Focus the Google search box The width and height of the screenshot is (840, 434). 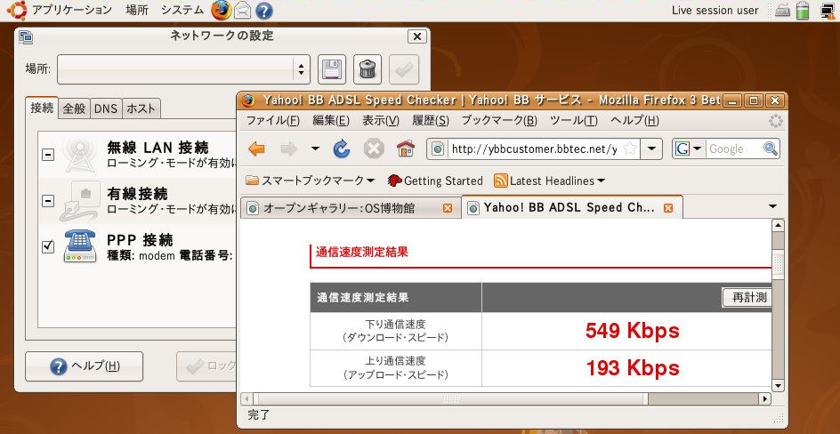pos(733,149)
